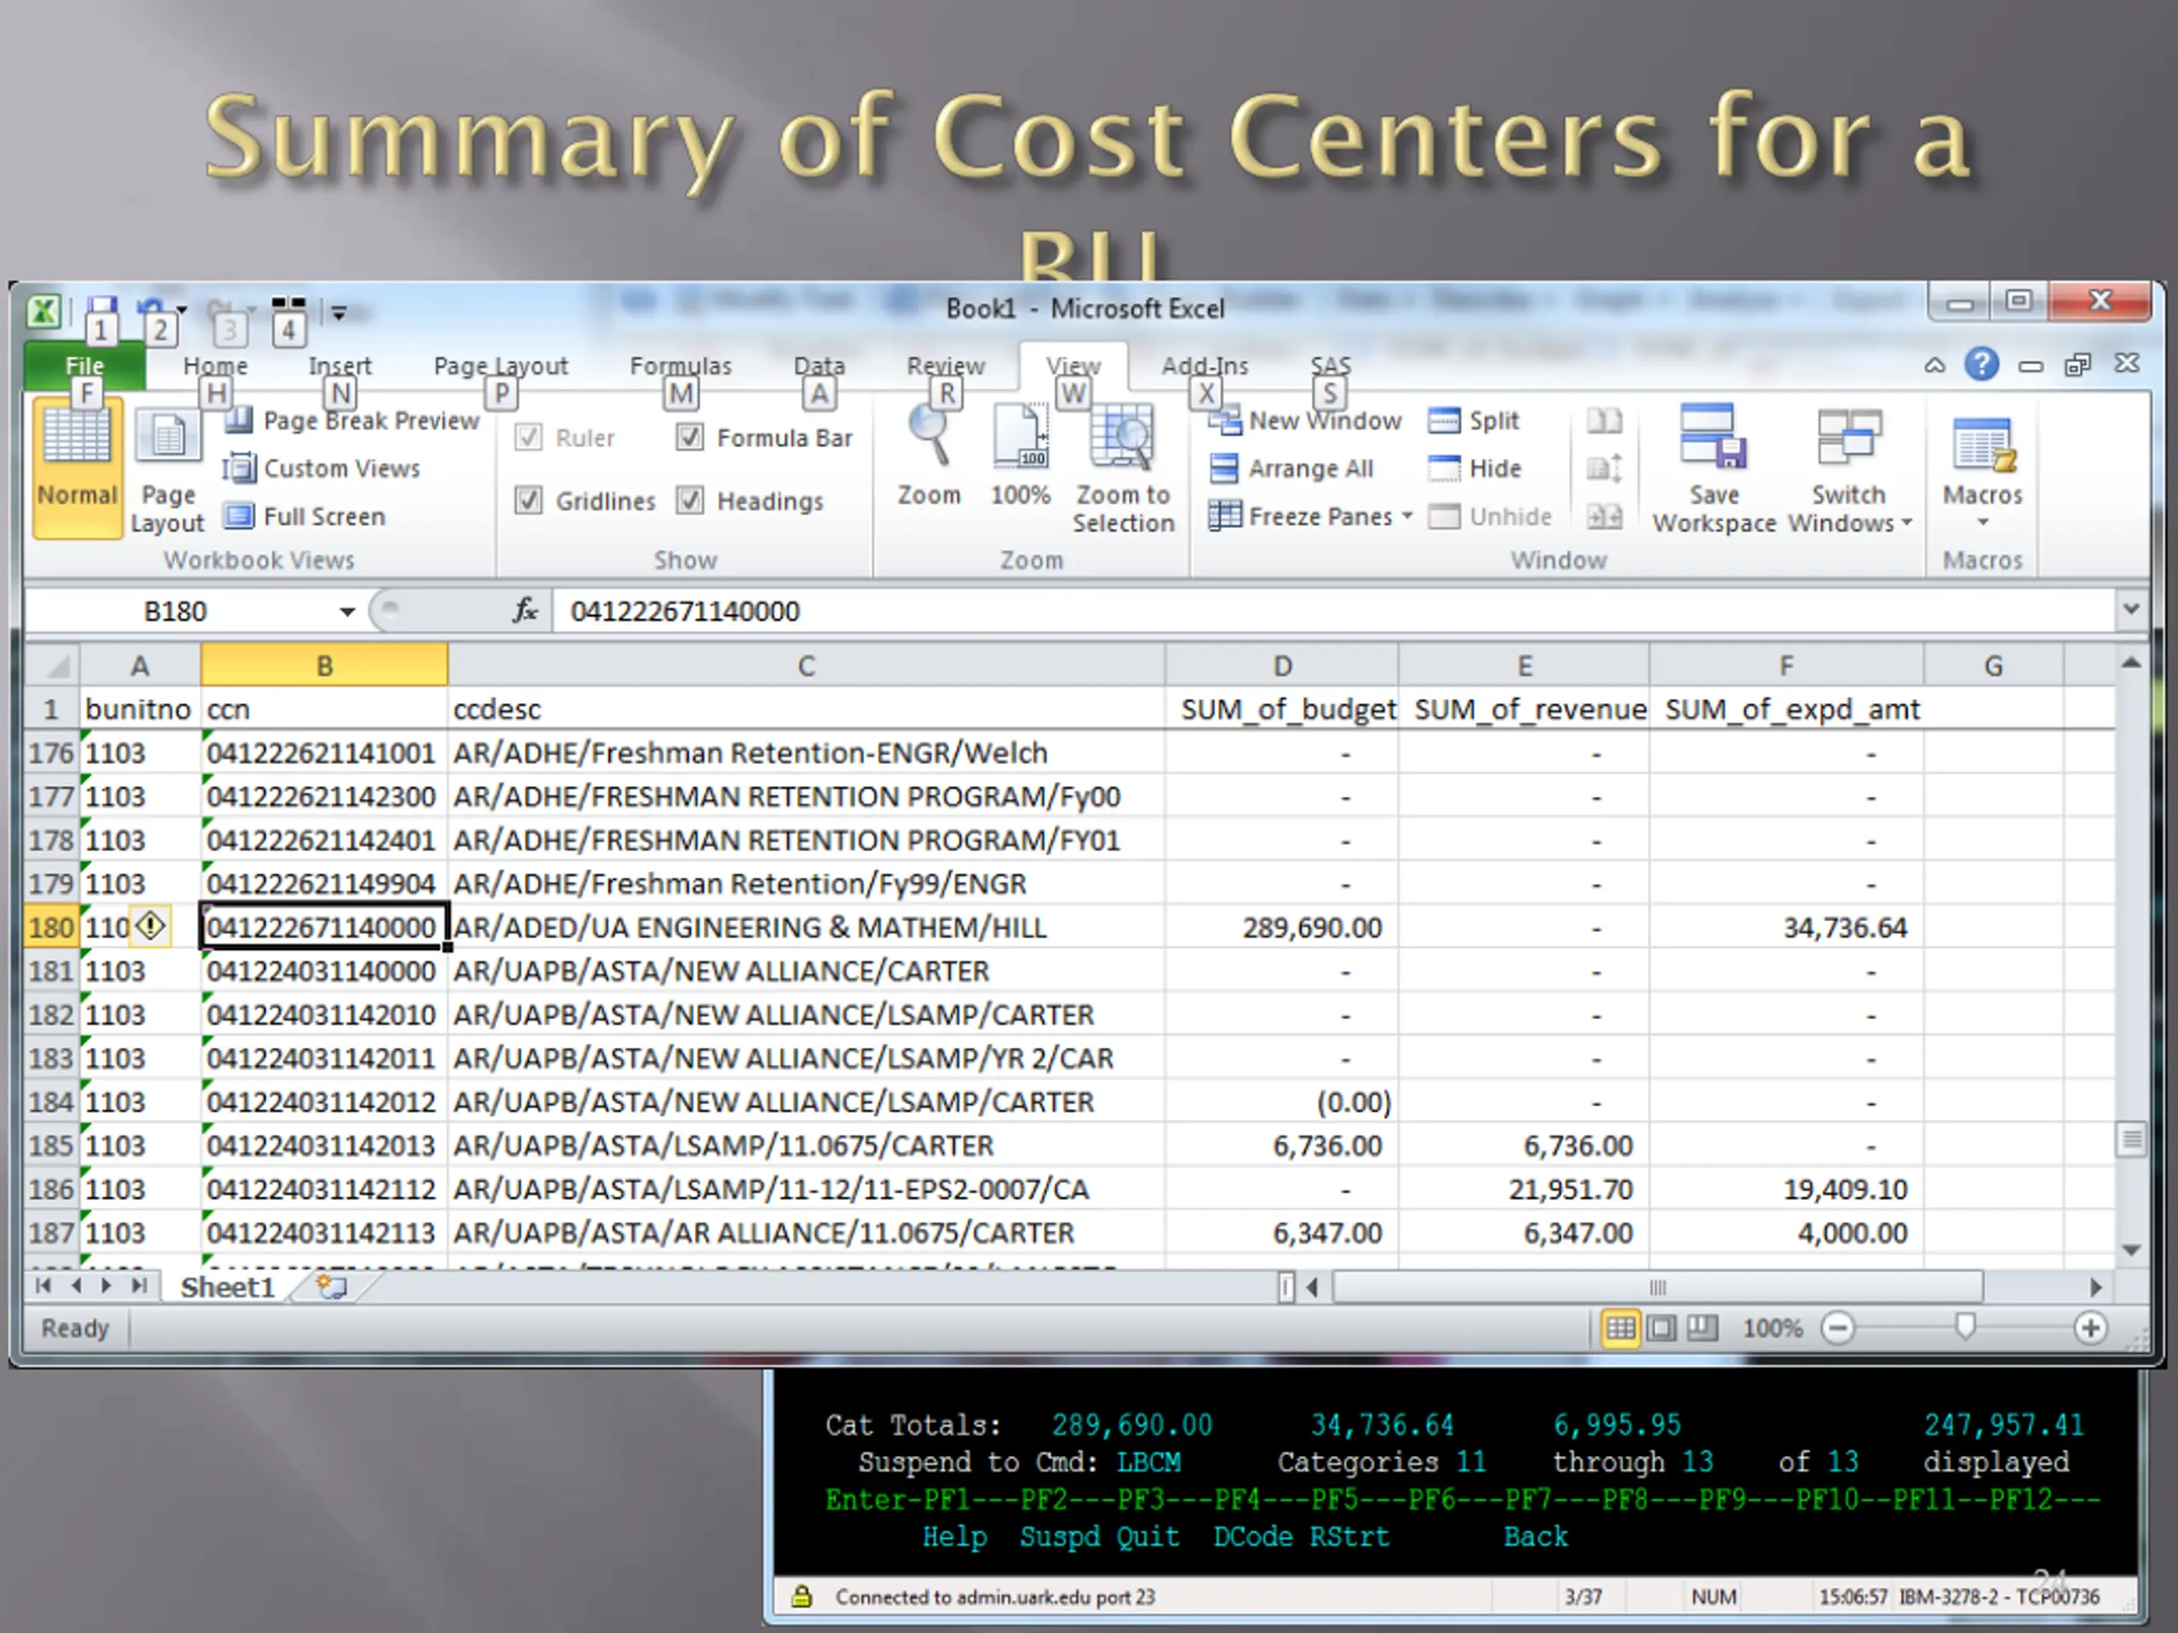Open the Data ribbon tab
The image size is (2178, 1633).
(x=819, y=365)
